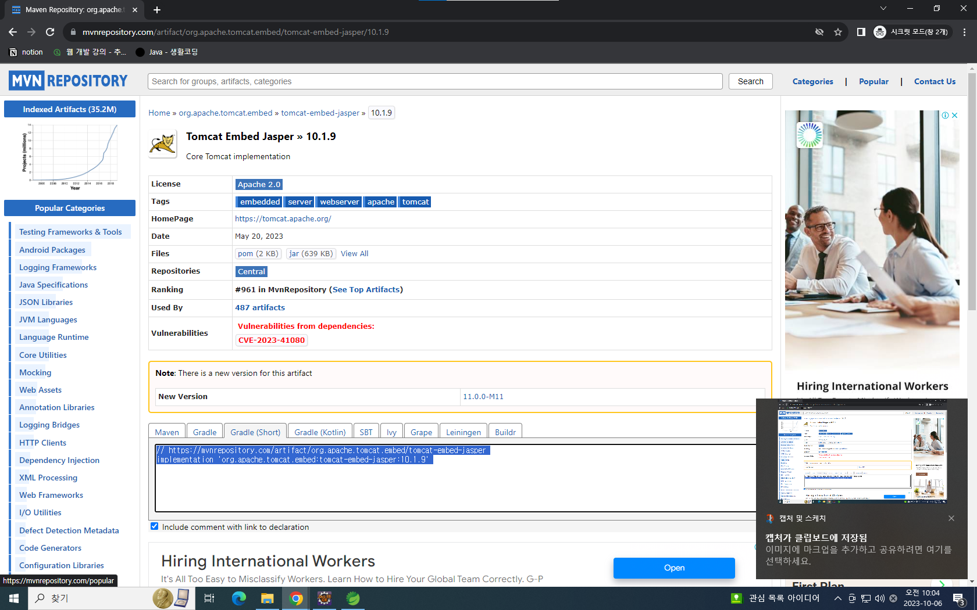The image size is (977, 610).
Task: Bookmark this page with star icon
Action: tap(838, 32)
